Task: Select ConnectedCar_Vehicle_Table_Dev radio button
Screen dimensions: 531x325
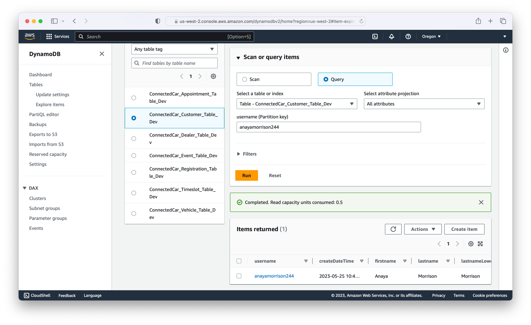Action: (x=134, y=214)
